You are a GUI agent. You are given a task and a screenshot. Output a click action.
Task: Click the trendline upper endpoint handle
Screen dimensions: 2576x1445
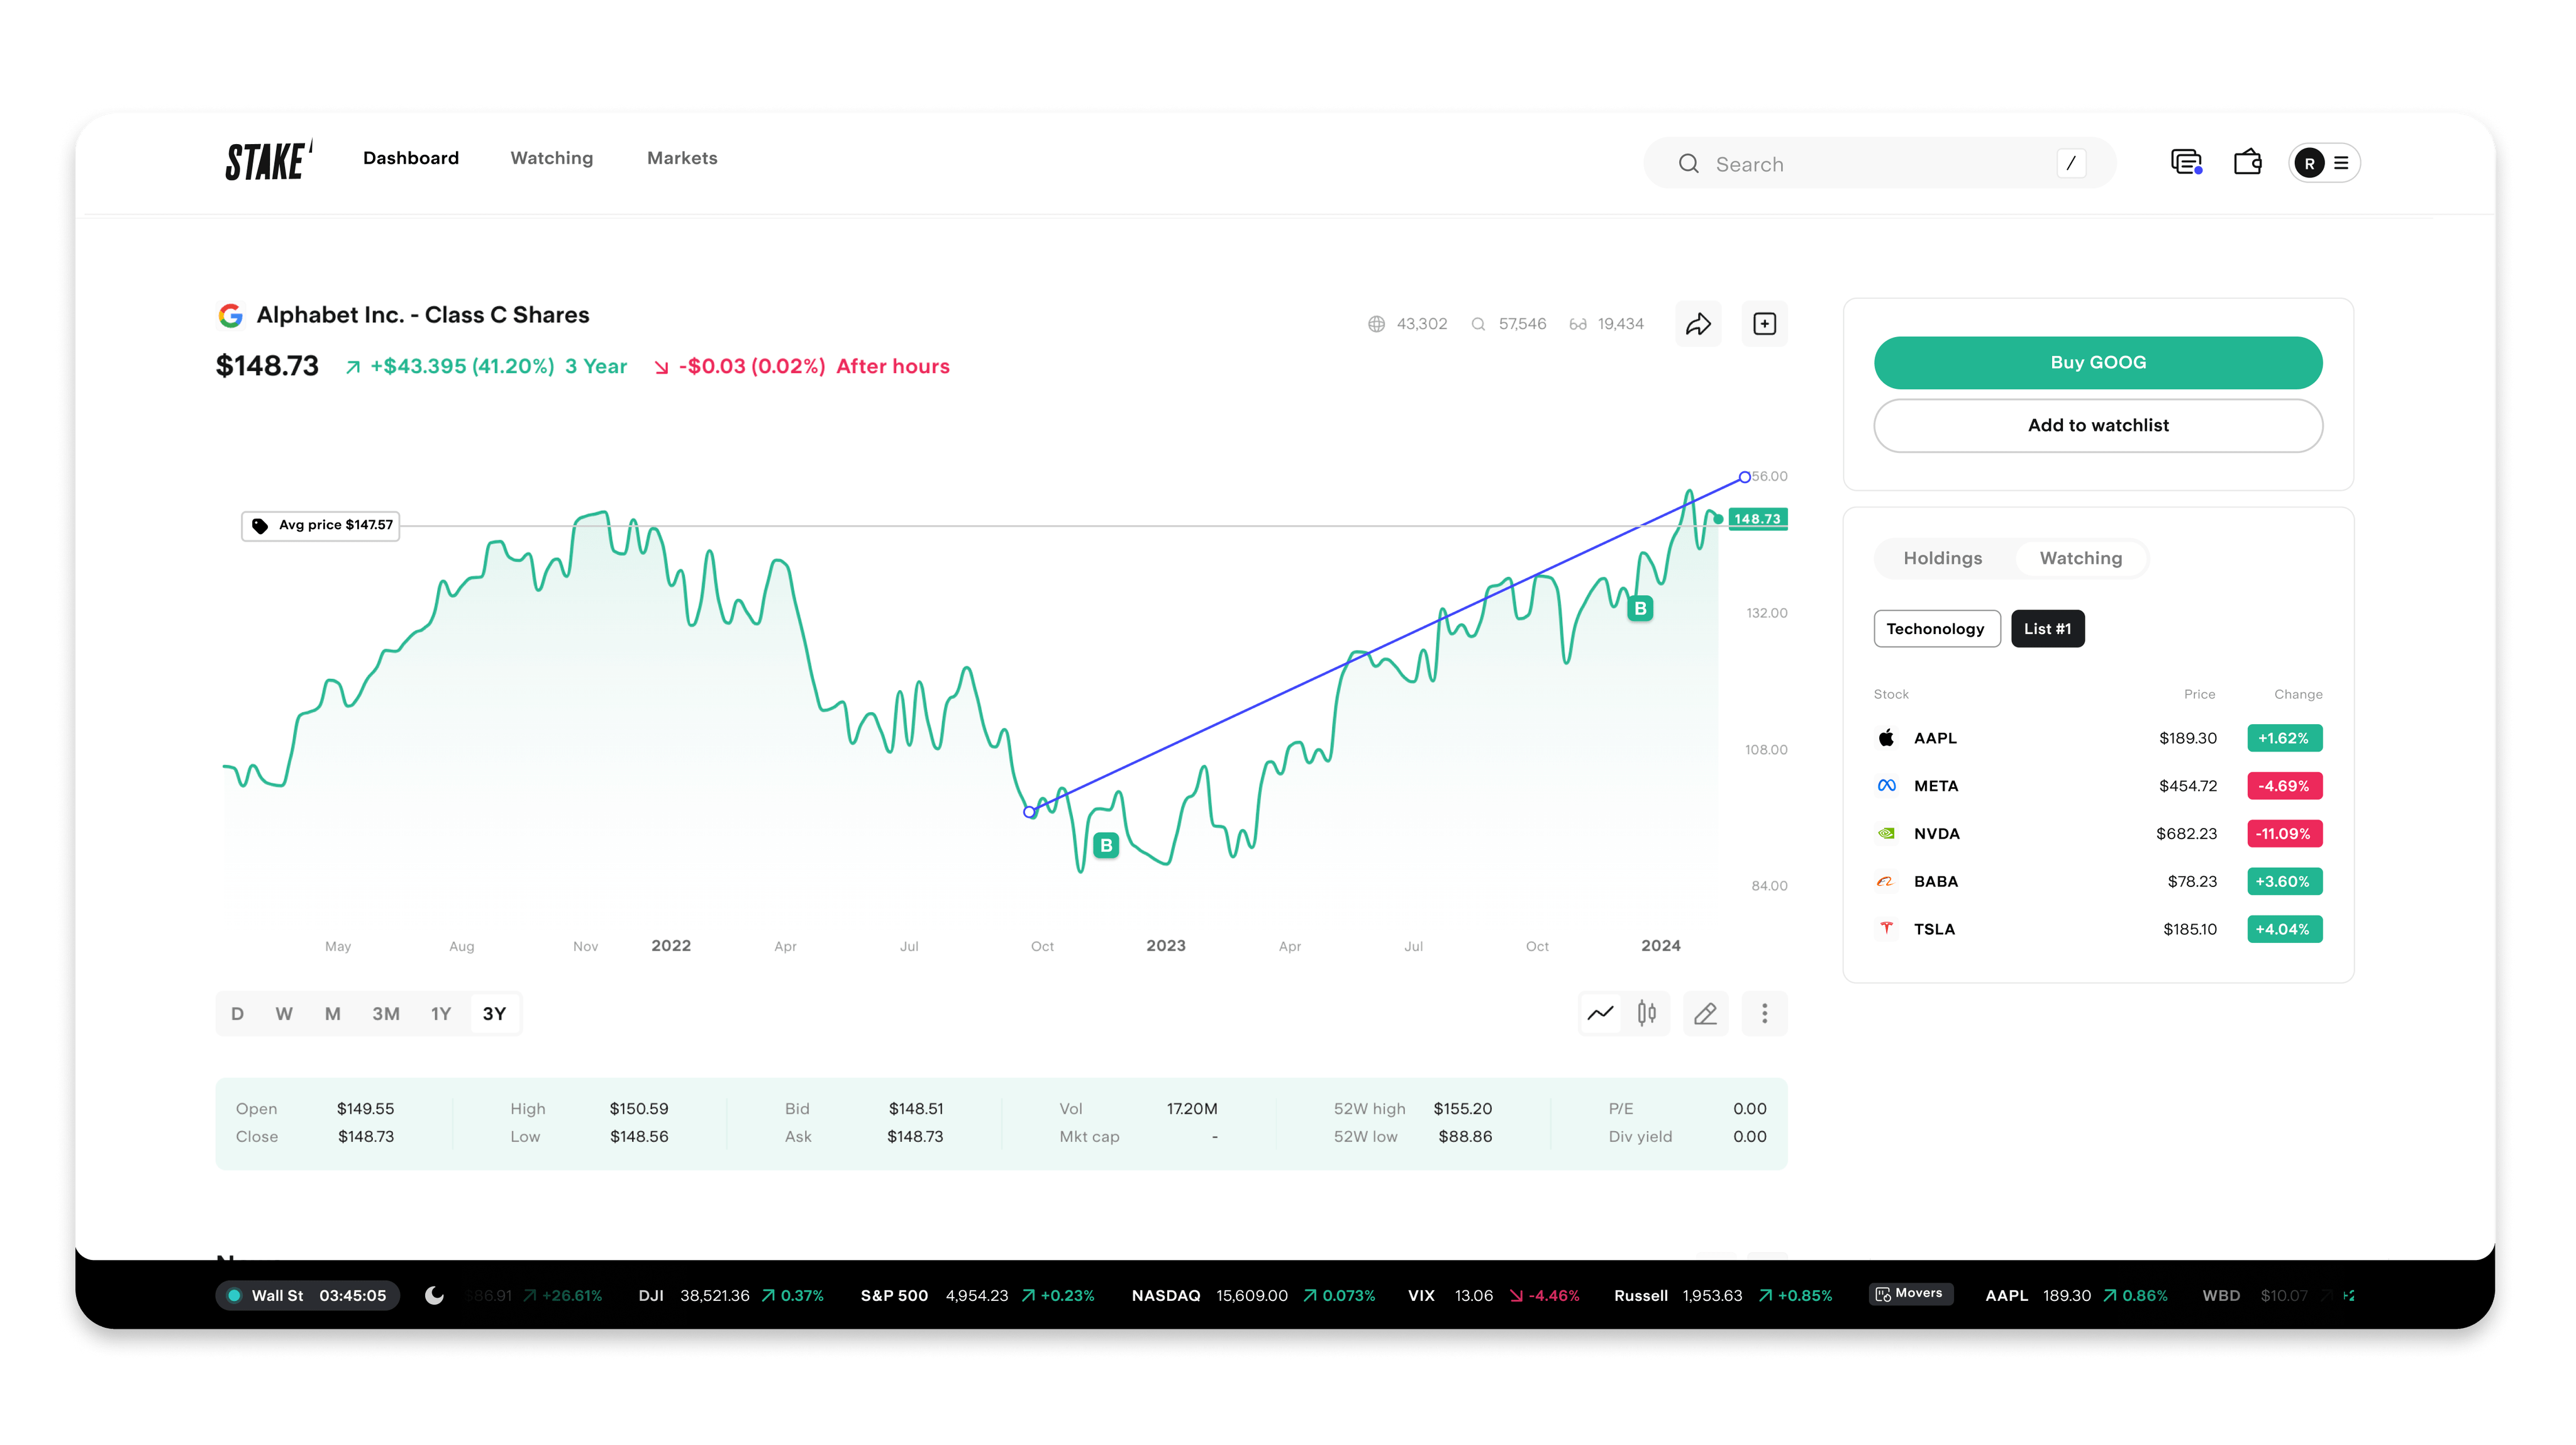1744,477
